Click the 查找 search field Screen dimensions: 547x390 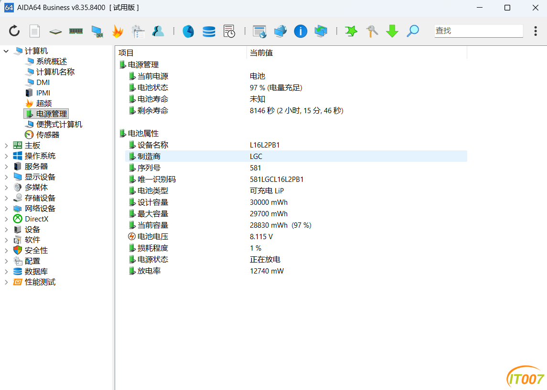click(479, 31)
